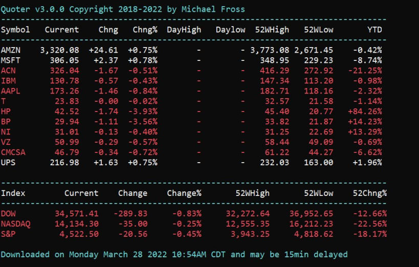Screen dimensions: 419x267
Task: Select the BP symbol
Action: click(6, 122)
